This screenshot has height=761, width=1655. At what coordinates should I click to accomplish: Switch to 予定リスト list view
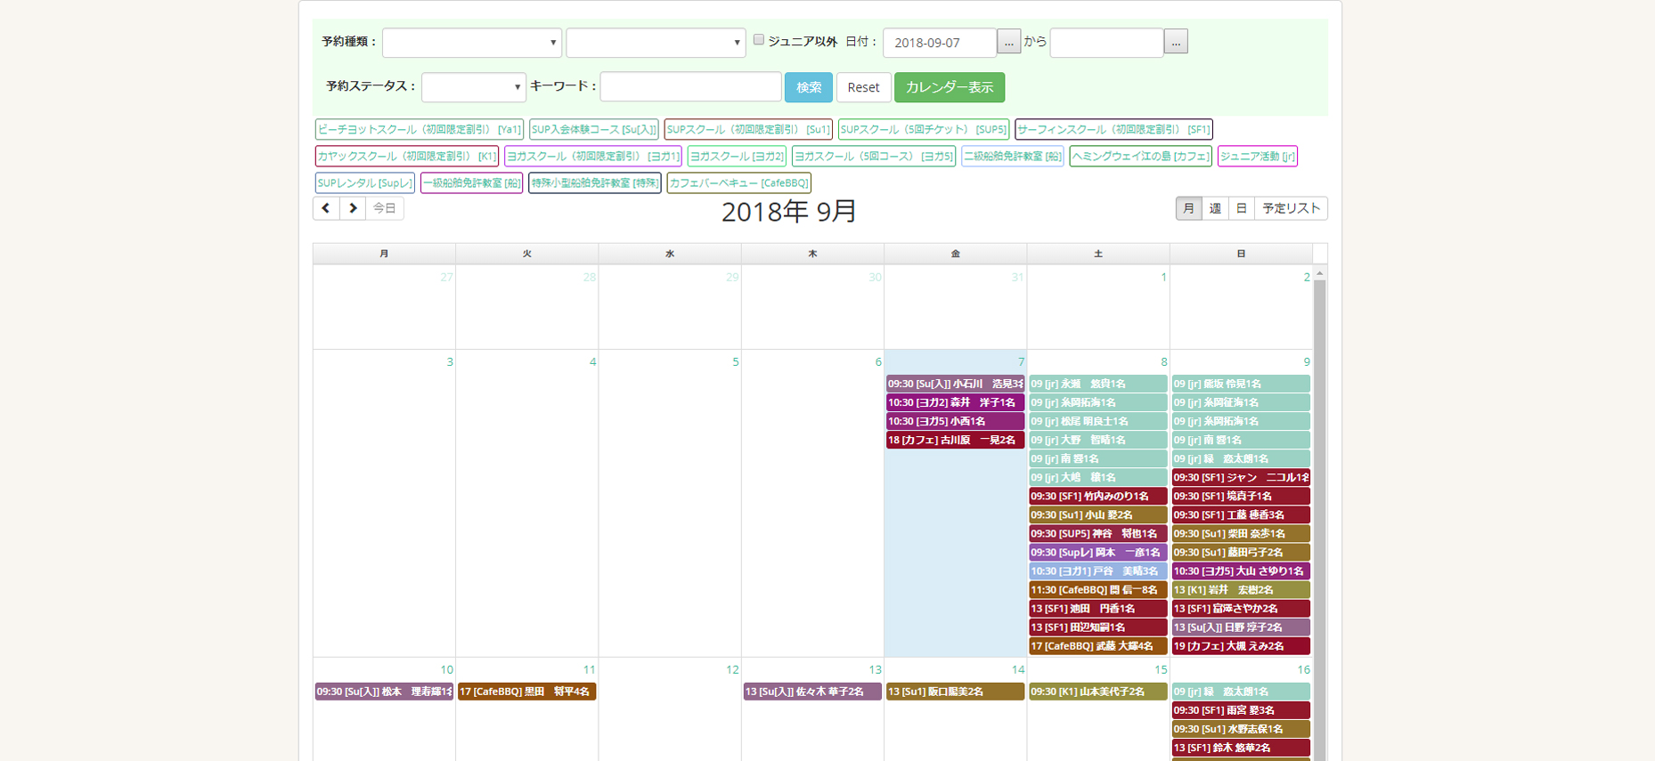[1292, 208]
